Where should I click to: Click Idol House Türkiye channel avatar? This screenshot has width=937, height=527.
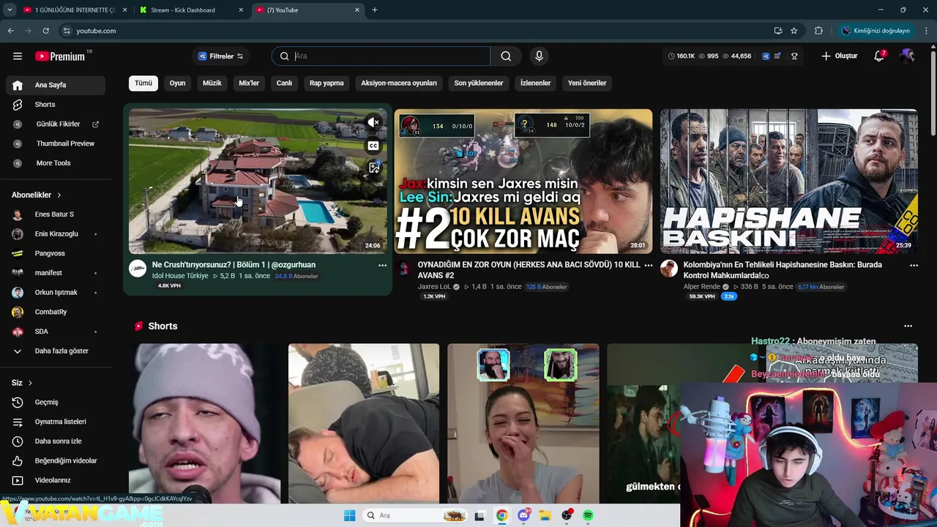tap(138, 268)
